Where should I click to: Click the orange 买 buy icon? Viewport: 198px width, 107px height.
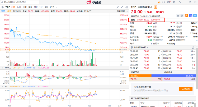[x=186, y=16]
